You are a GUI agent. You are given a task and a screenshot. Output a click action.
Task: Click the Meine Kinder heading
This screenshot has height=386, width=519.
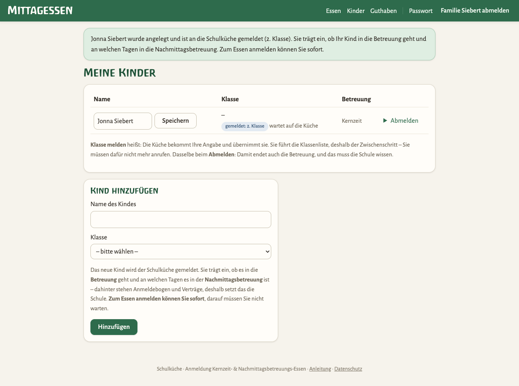point(120,73)
